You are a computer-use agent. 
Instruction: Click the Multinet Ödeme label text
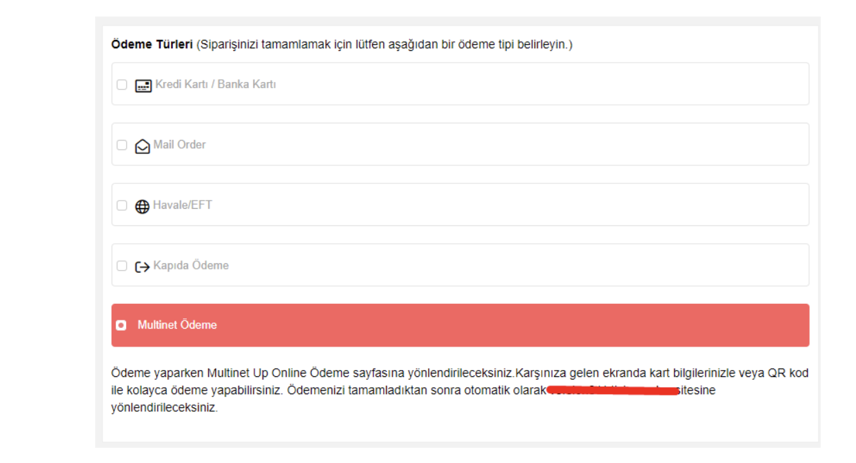point(177,325)
